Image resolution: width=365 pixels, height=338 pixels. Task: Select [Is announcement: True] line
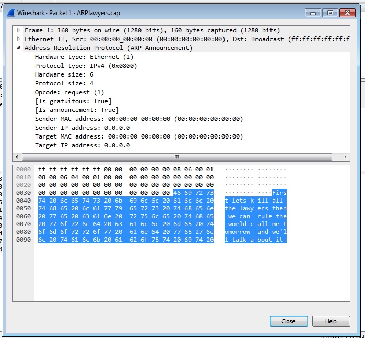(77, 110)
